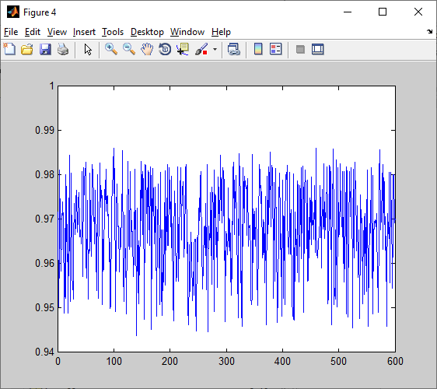Enable the Pan hand tool
This screenshot has height=389, width=437.
(147, 49)
